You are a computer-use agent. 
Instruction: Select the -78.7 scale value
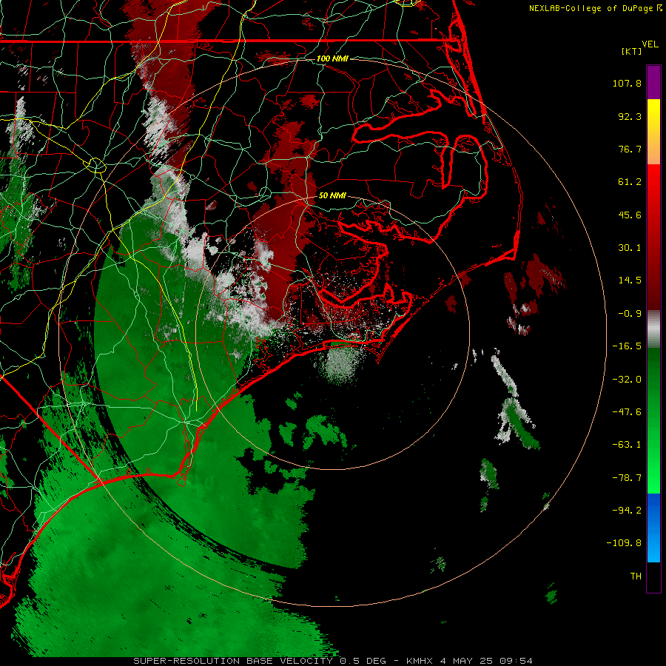[627, 478]
